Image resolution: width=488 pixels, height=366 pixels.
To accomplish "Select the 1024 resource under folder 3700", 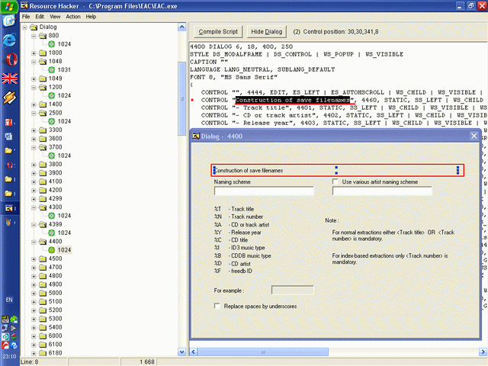I will (64, 156).
